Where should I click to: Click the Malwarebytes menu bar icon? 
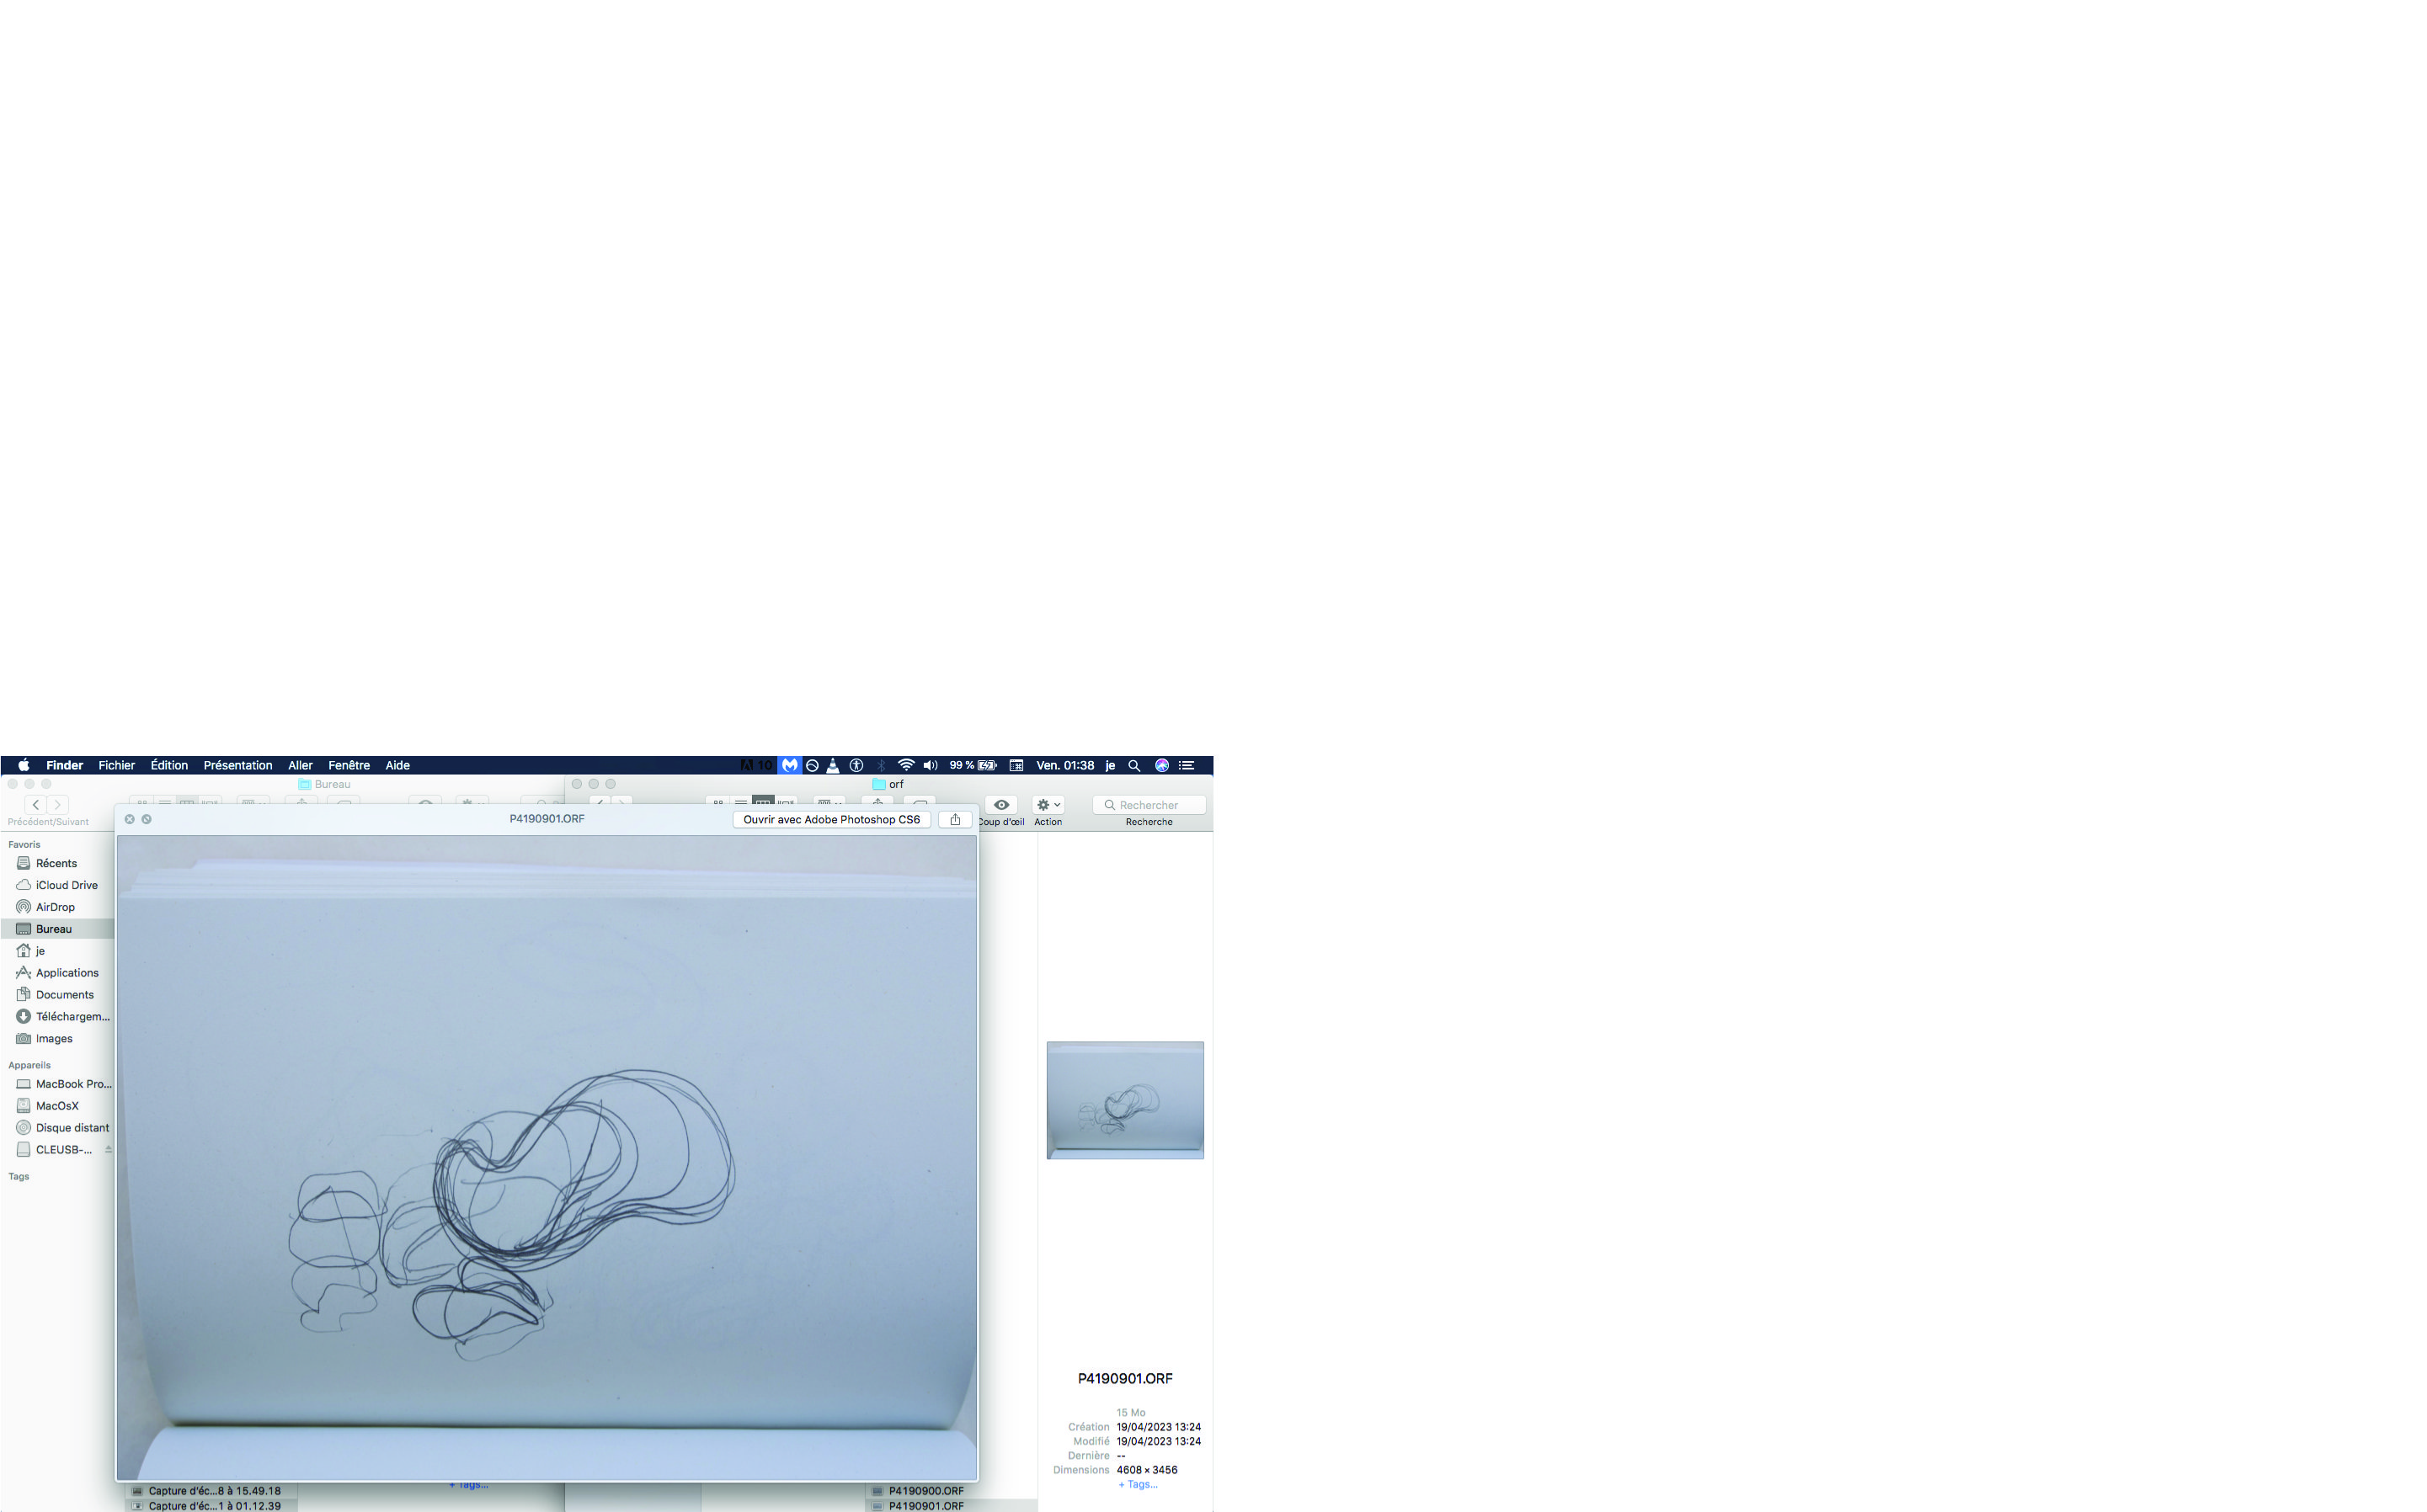790,765
